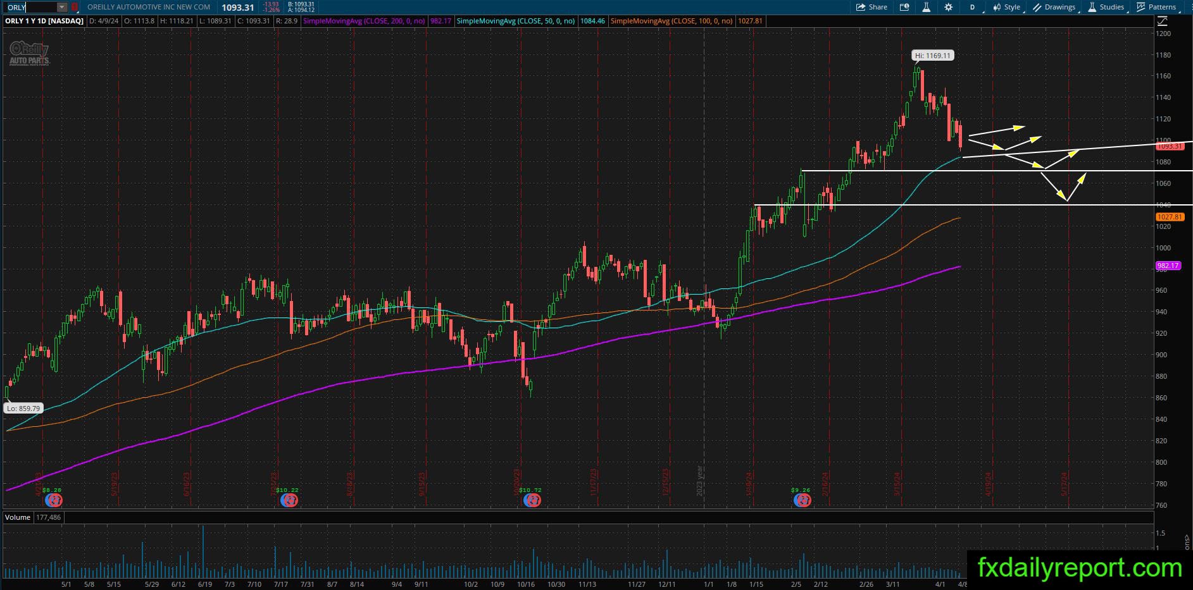This screenshot has width=1193, height=590.
Task: Click the 50 SMA value 1084.46 in header
Action: point(592,21)
